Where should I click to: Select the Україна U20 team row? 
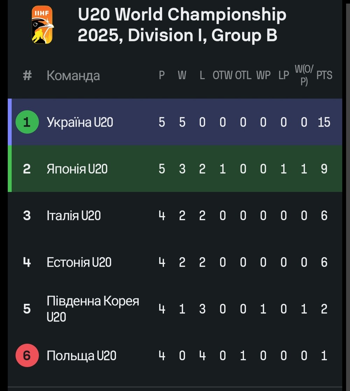(175, 122)
